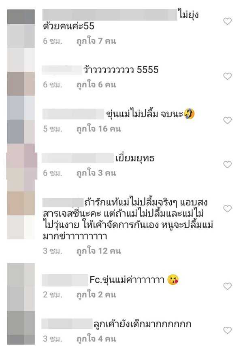
Task: Tap the heart beside ว้าววว 5555 comment
Action: 227,76
